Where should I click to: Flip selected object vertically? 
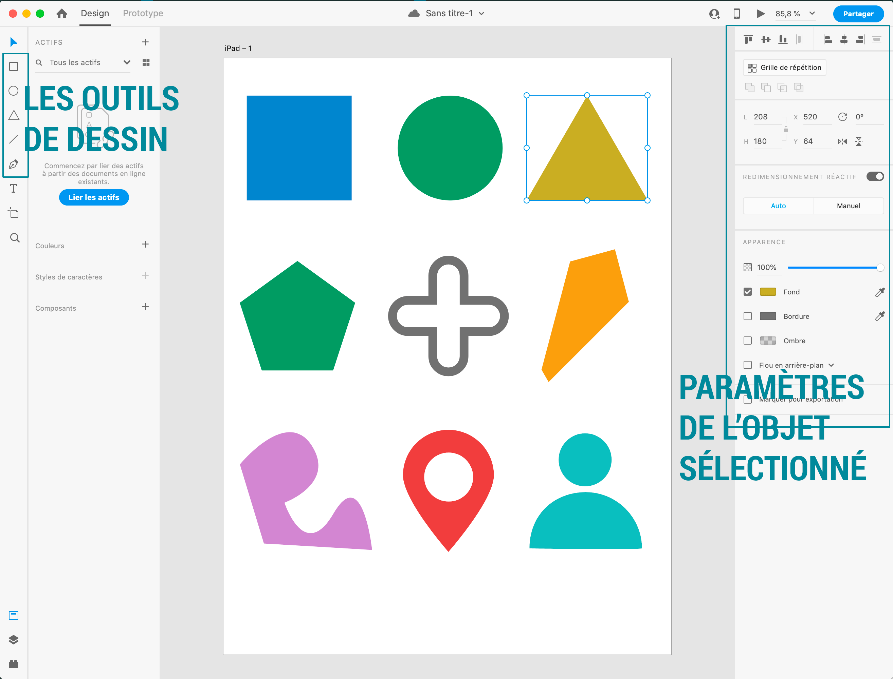tap(859, 141)
